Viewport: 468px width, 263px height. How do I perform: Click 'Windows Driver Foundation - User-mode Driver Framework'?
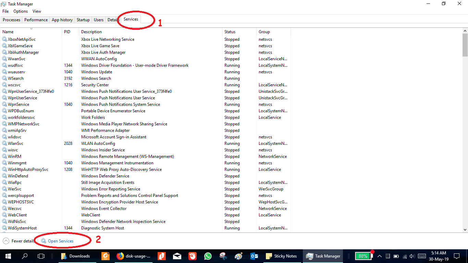point(135,65)
